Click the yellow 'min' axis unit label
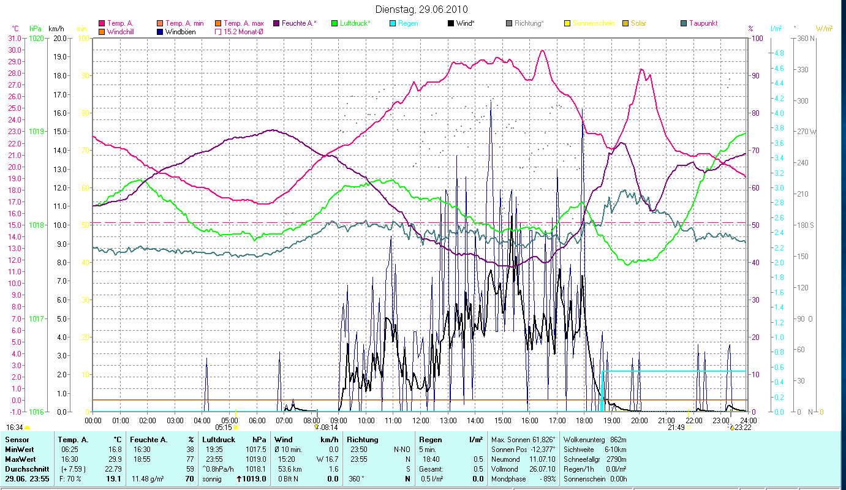The image size is (846, 490). tap(81, 29)
